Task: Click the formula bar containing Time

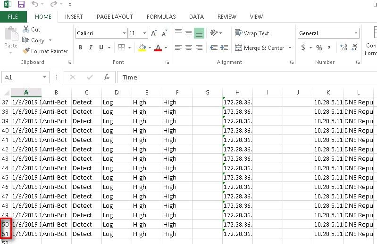Action: [x=247, y=77]
